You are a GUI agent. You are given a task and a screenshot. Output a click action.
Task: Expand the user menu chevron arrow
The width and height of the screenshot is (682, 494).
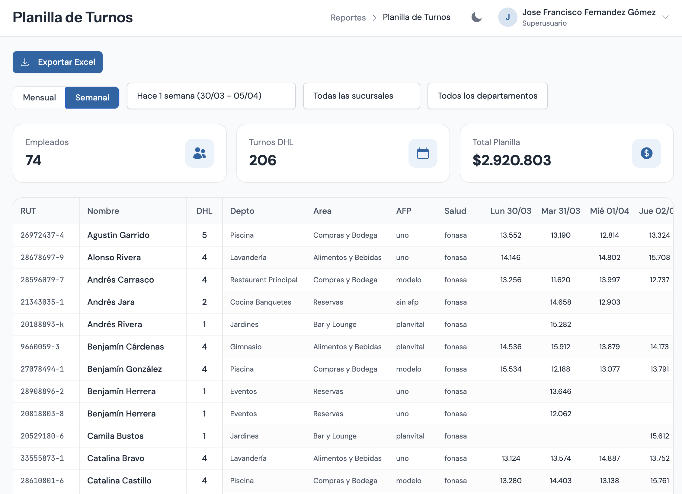[665, 17]
